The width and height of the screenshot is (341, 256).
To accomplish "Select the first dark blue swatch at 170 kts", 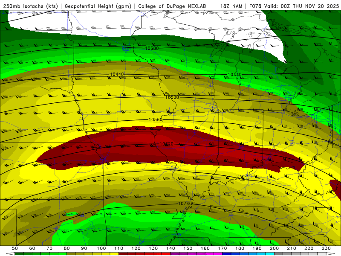I will [227, 254].
